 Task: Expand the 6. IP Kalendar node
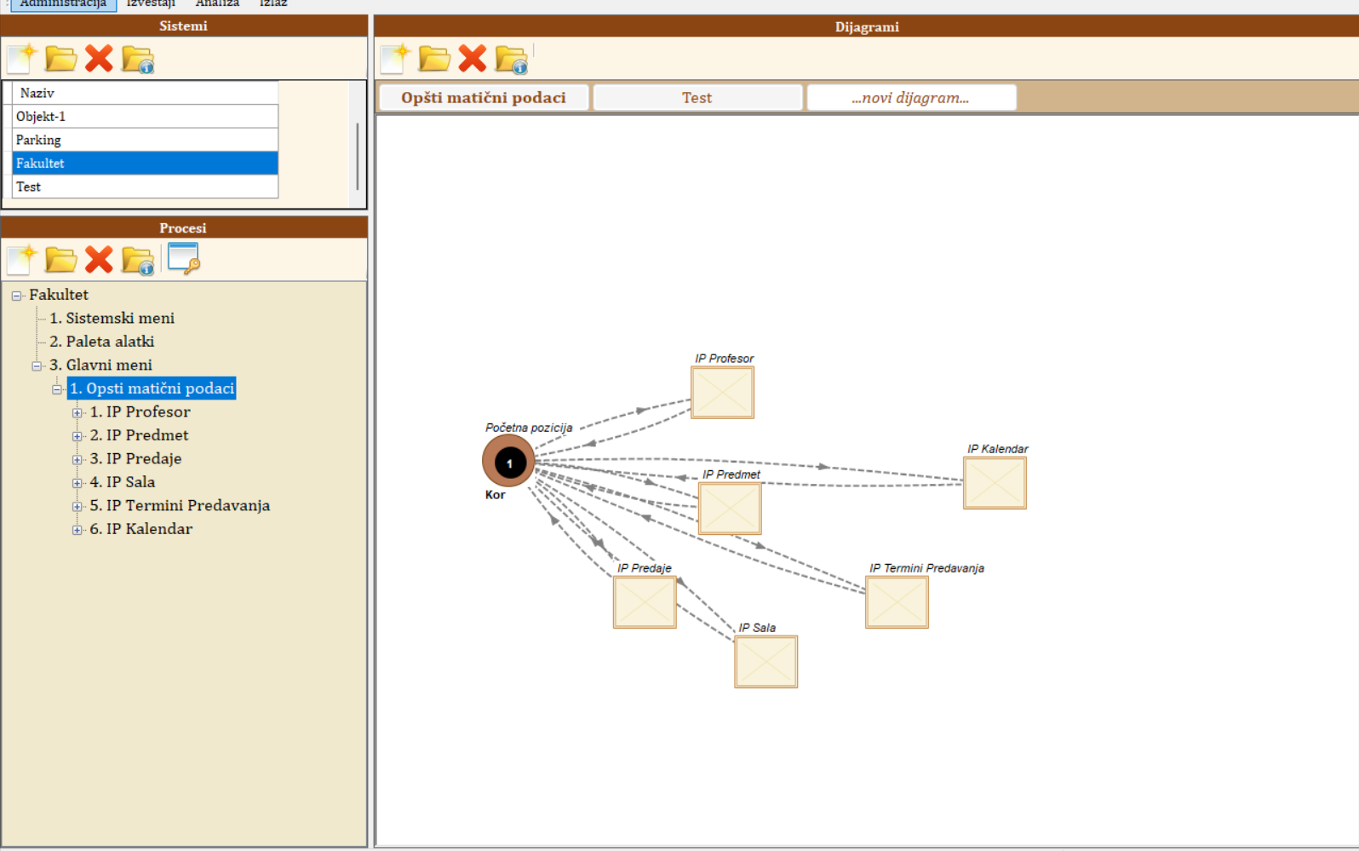(x=77, y=530)
